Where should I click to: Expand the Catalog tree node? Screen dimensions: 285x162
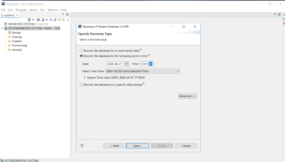(x=6, y=37)
